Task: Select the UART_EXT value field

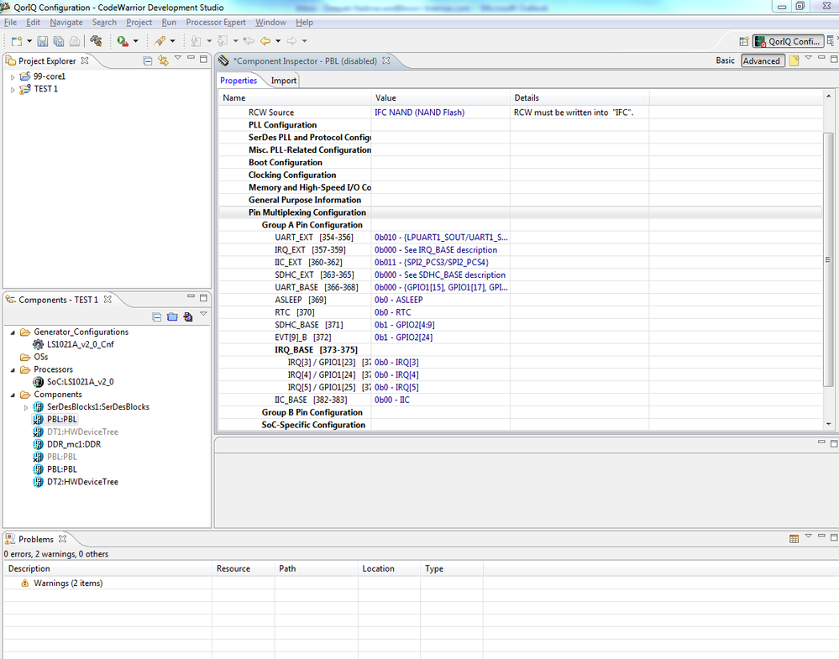Action: click(441, 238)
